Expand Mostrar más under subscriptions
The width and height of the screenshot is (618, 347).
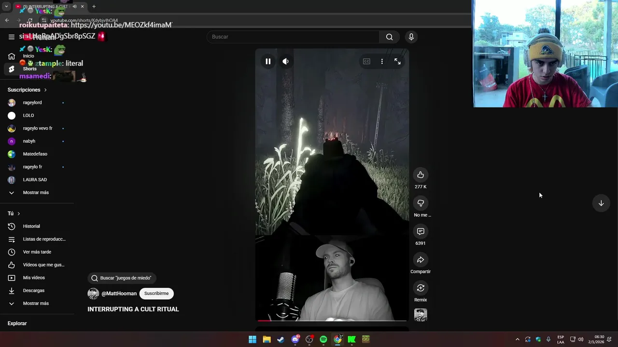[x=37, y=192]
